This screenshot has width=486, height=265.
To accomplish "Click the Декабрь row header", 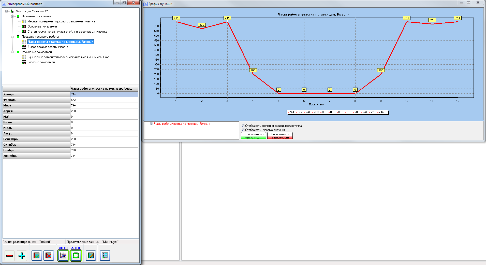I will (x=36, y=156).
